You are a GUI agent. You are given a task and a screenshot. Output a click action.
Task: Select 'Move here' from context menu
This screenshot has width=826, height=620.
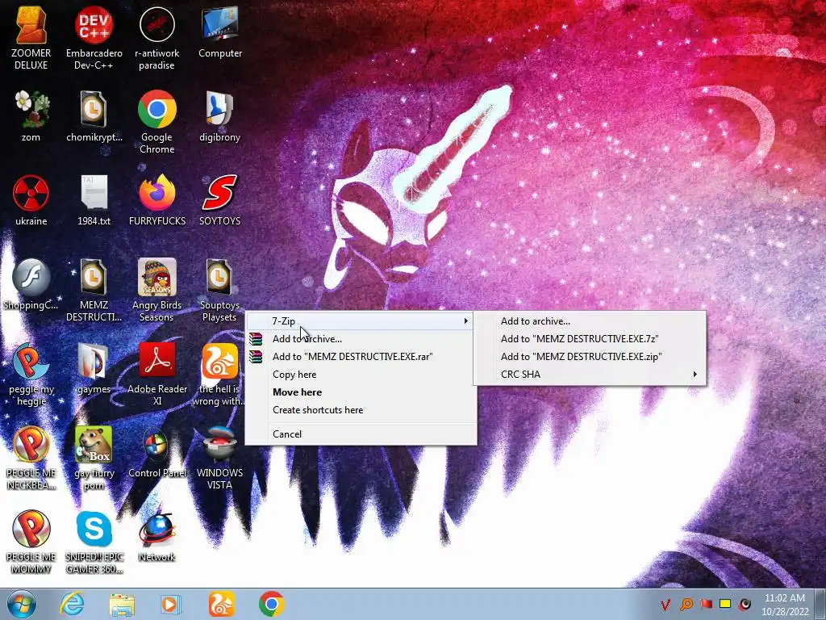click(x=361, y=392)
